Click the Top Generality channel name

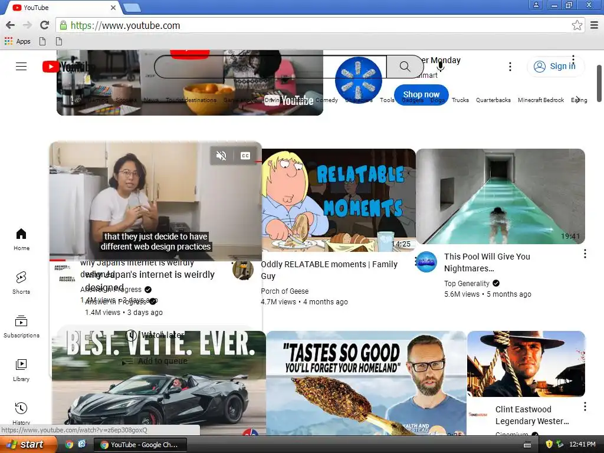[467, 284]
